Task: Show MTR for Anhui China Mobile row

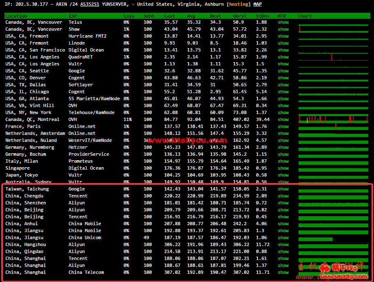Action: point(283,224)
